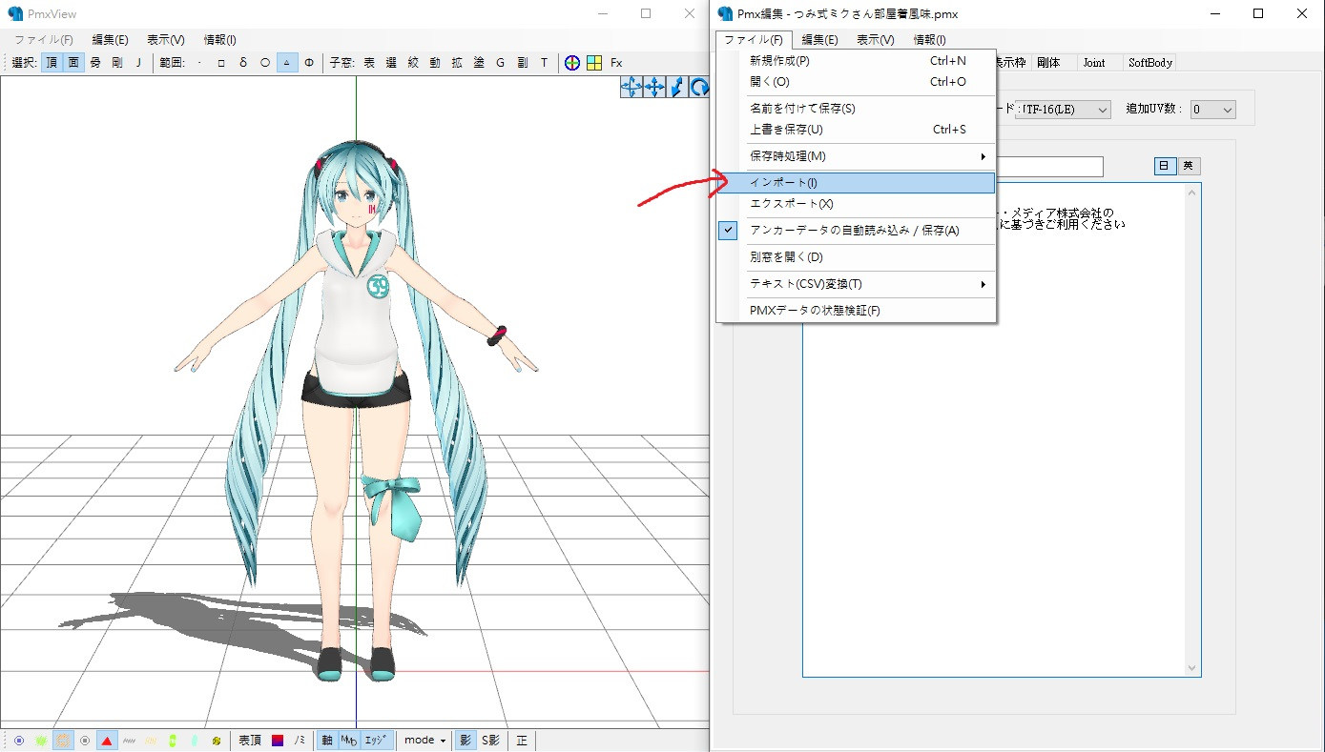Viewport: 1325px width, 752px height.
Task: Toggle the orange dotted mesh display icon
Action: click(63, 740)
